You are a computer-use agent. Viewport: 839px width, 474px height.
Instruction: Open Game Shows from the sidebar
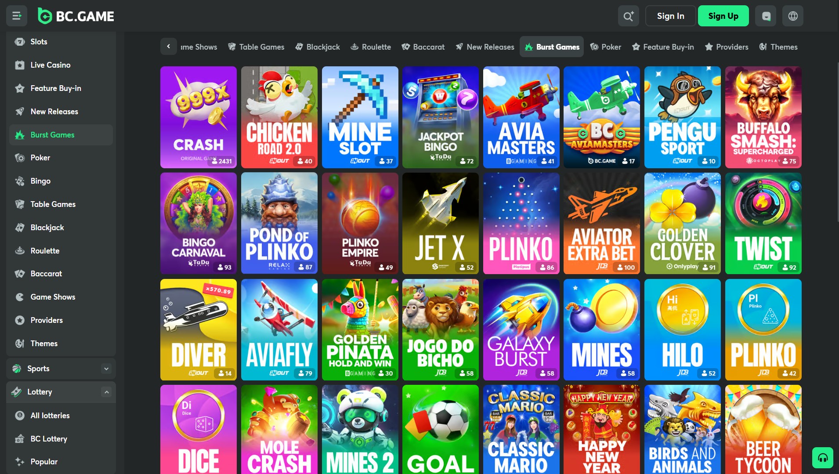click(52, 297)
